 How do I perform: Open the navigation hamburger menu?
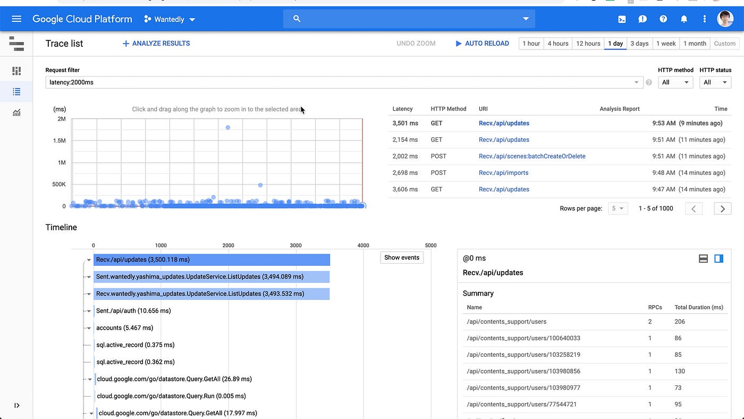pyautogui.click(x=16, y=19)
